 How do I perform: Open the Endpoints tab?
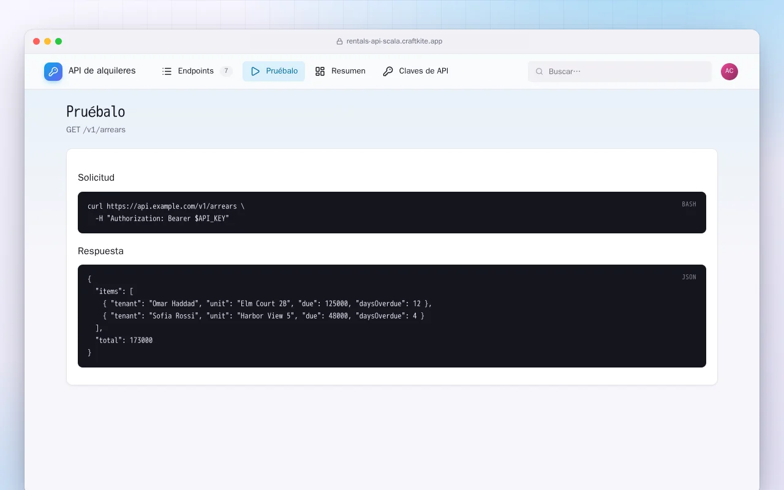point(197,71)
